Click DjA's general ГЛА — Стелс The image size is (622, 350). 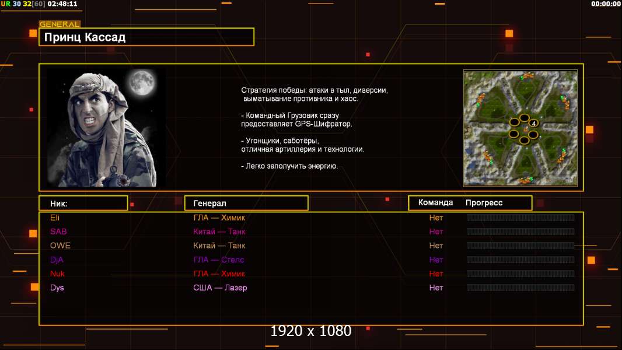pos(219,260)
